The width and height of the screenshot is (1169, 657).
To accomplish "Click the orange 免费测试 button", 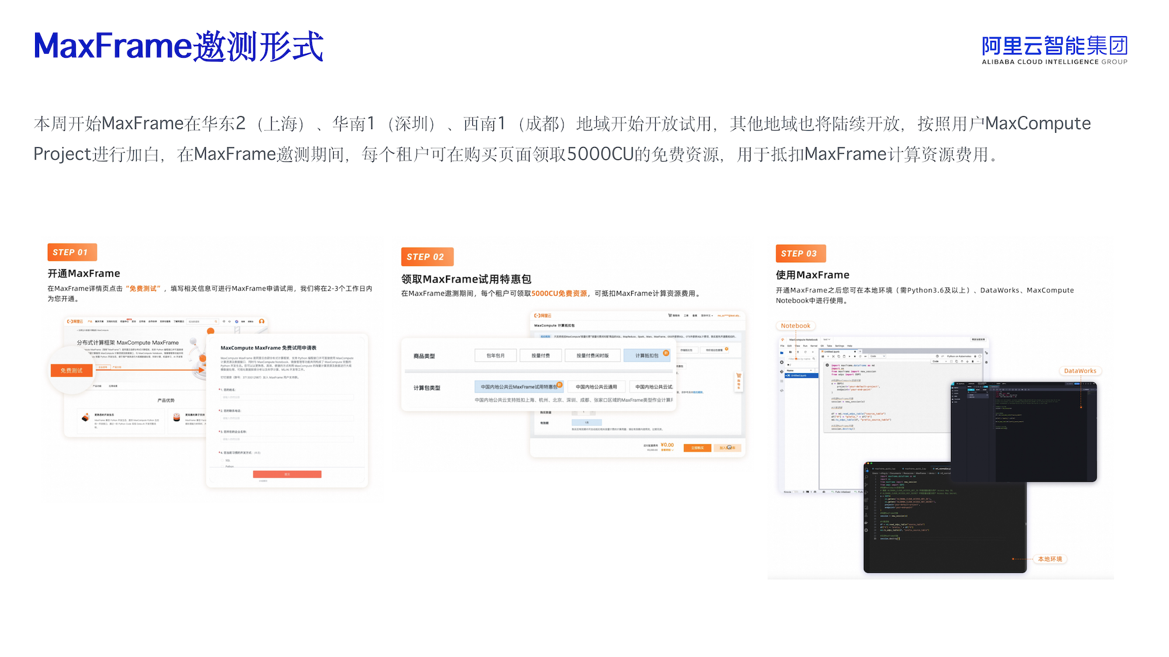I will 71,370.
